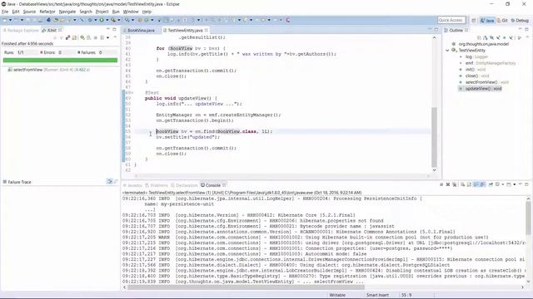Click the Test Run History icon in JUnit
Viewport: 533px width, 299px height.
click(x=102, y=37)
